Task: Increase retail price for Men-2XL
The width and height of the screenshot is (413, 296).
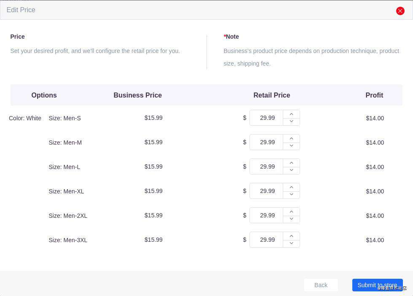Action: 291,212
